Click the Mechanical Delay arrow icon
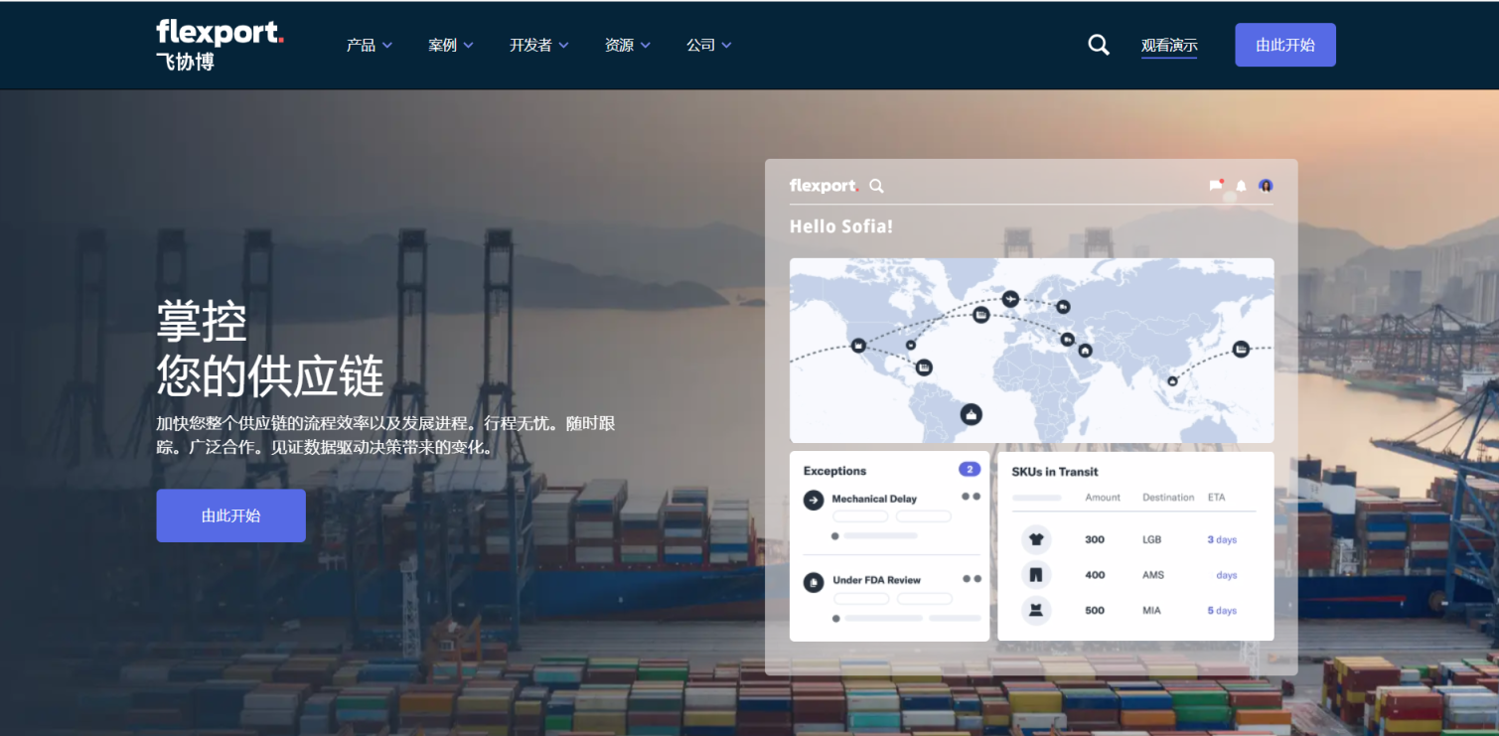 (x=813, y=499)
